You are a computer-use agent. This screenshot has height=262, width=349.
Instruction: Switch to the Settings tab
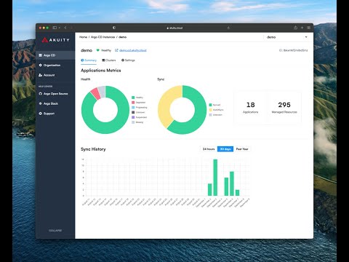(128, 60)
